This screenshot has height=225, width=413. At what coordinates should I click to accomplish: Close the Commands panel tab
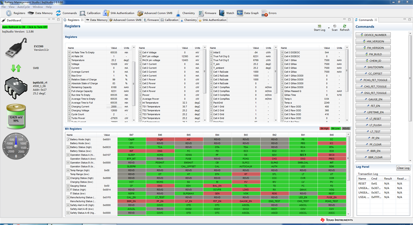point(376,20)
